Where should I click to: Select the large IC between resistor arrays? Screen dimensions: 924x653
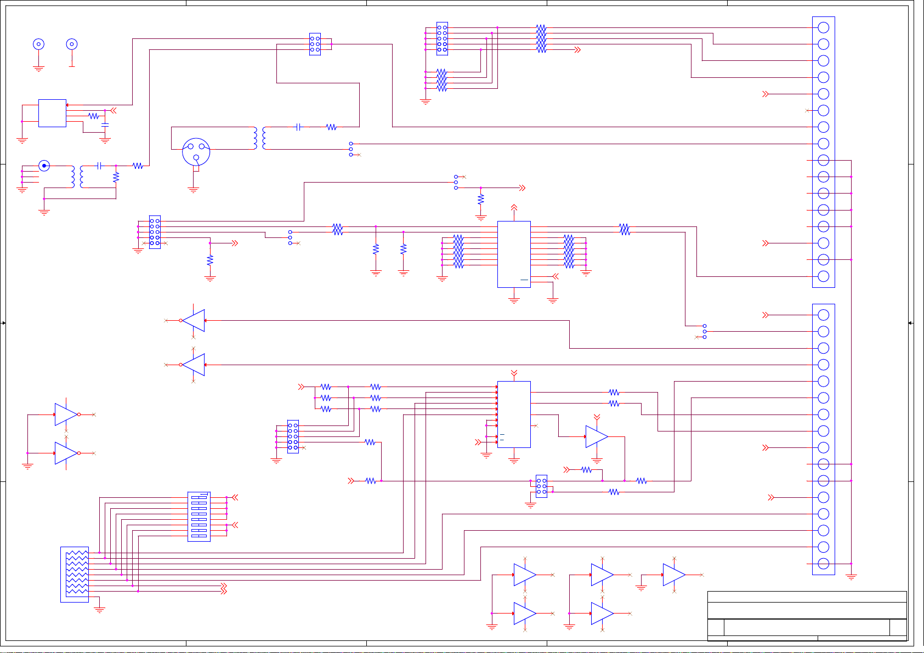tap(514, 254)
